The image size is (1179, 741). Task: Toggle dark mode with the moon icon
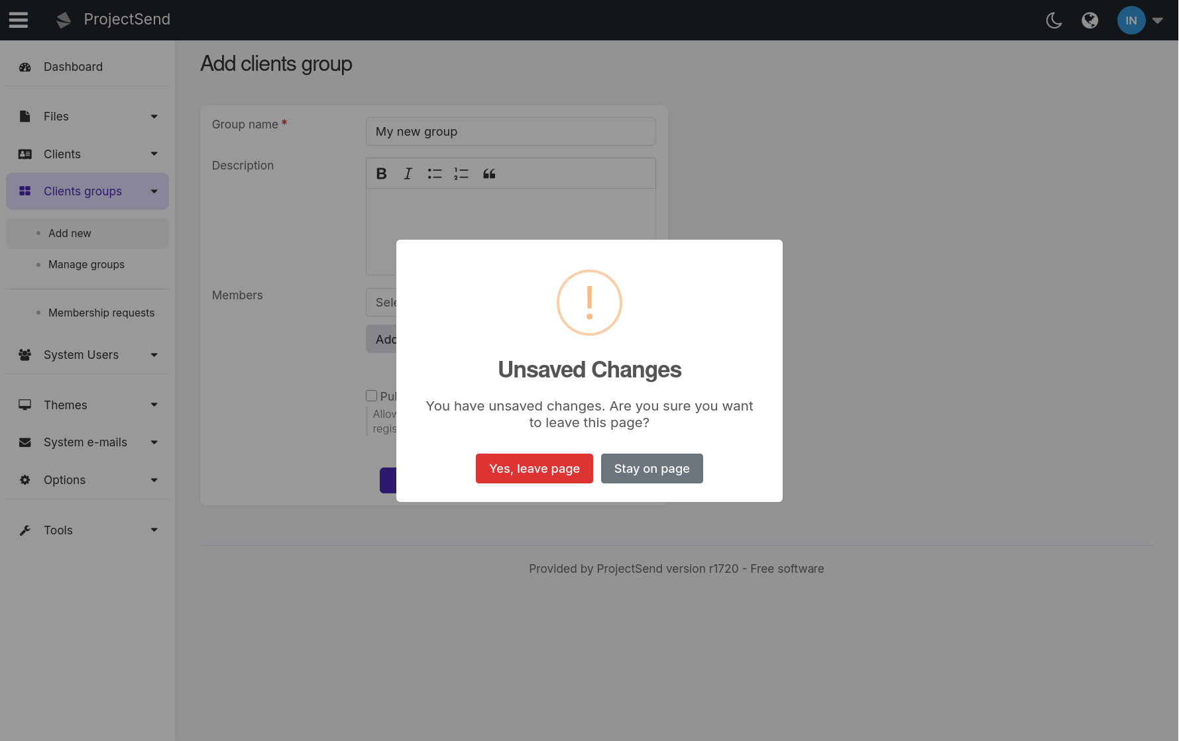click(1054, 21)
